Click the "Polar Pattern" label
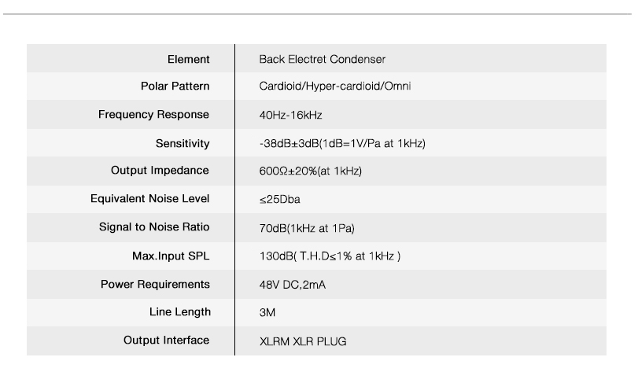This screenshot has height=383, width=638. [175, 87]
